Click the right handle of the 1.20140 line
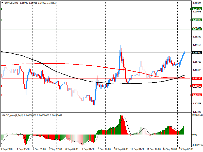This screenshot has height=152, width=203. click(191, 9)
